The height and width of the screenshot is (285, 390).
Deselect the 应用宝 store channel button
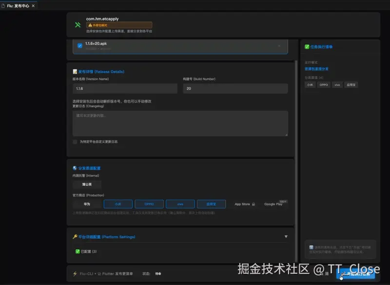212,204
